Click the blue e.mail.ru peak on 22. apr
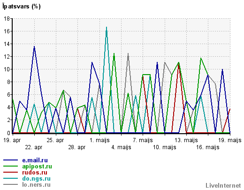Viewport: 244px width, 190px height. tap(34, 47)
